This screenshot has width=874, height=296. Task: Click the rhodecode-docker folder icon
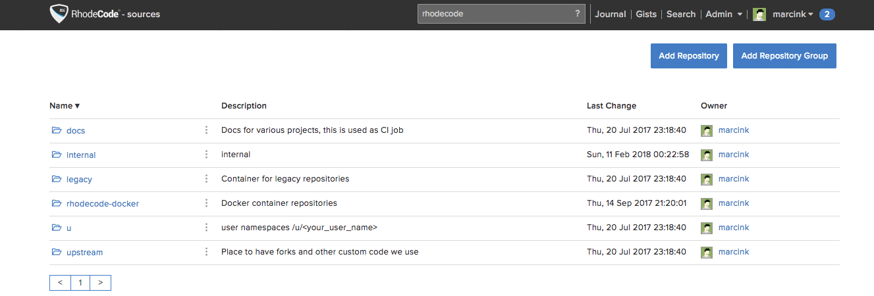click(57, 203)
